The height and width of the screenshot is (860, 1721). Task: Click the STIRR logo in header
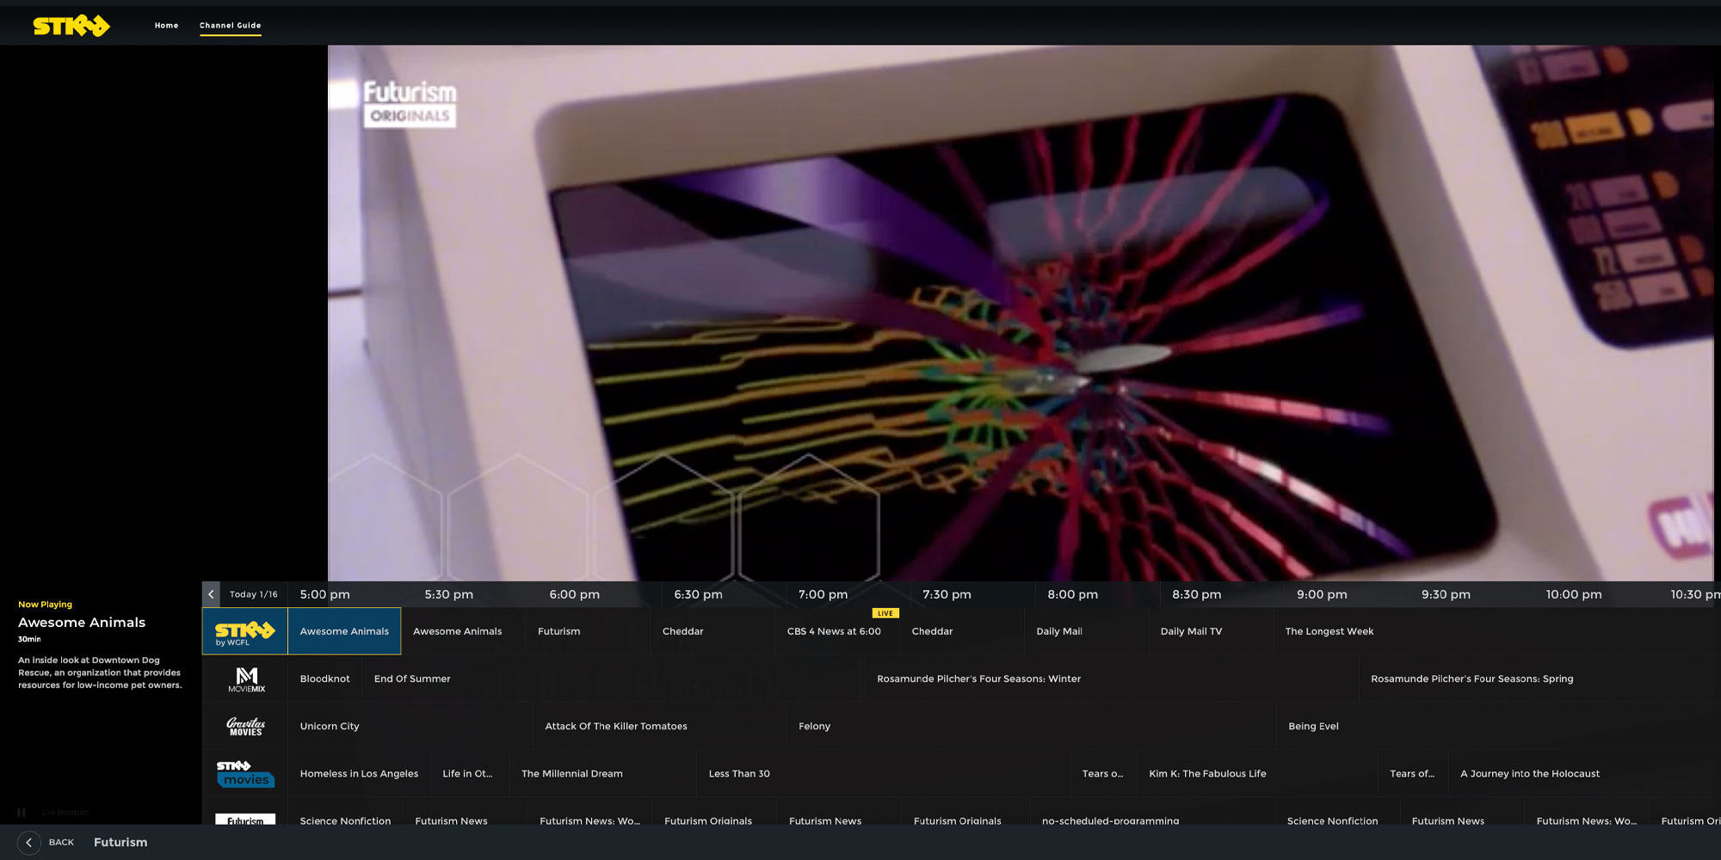(x=71, y=26)
